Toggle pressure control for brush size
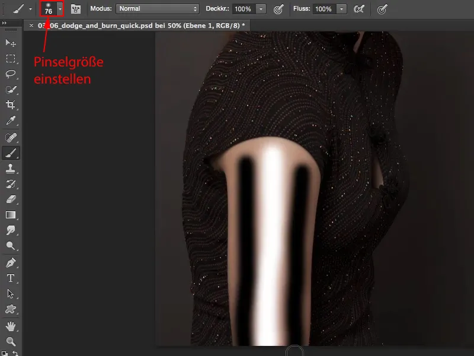 click(382, 9)
